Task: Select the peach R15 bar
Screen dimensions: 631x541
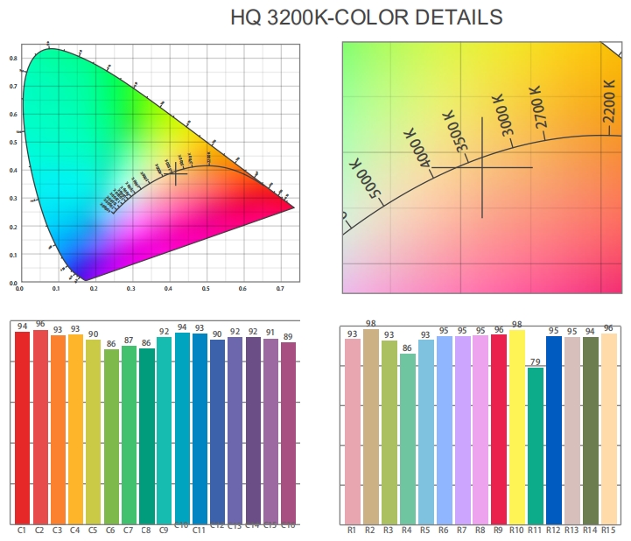Action: click(x=609, y=429)
